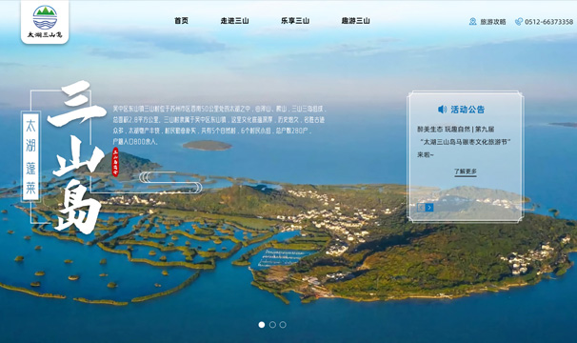The image size is (577, 343).
Task: Click the speaker icon beside 活动公告
Action: coord(442,109)
